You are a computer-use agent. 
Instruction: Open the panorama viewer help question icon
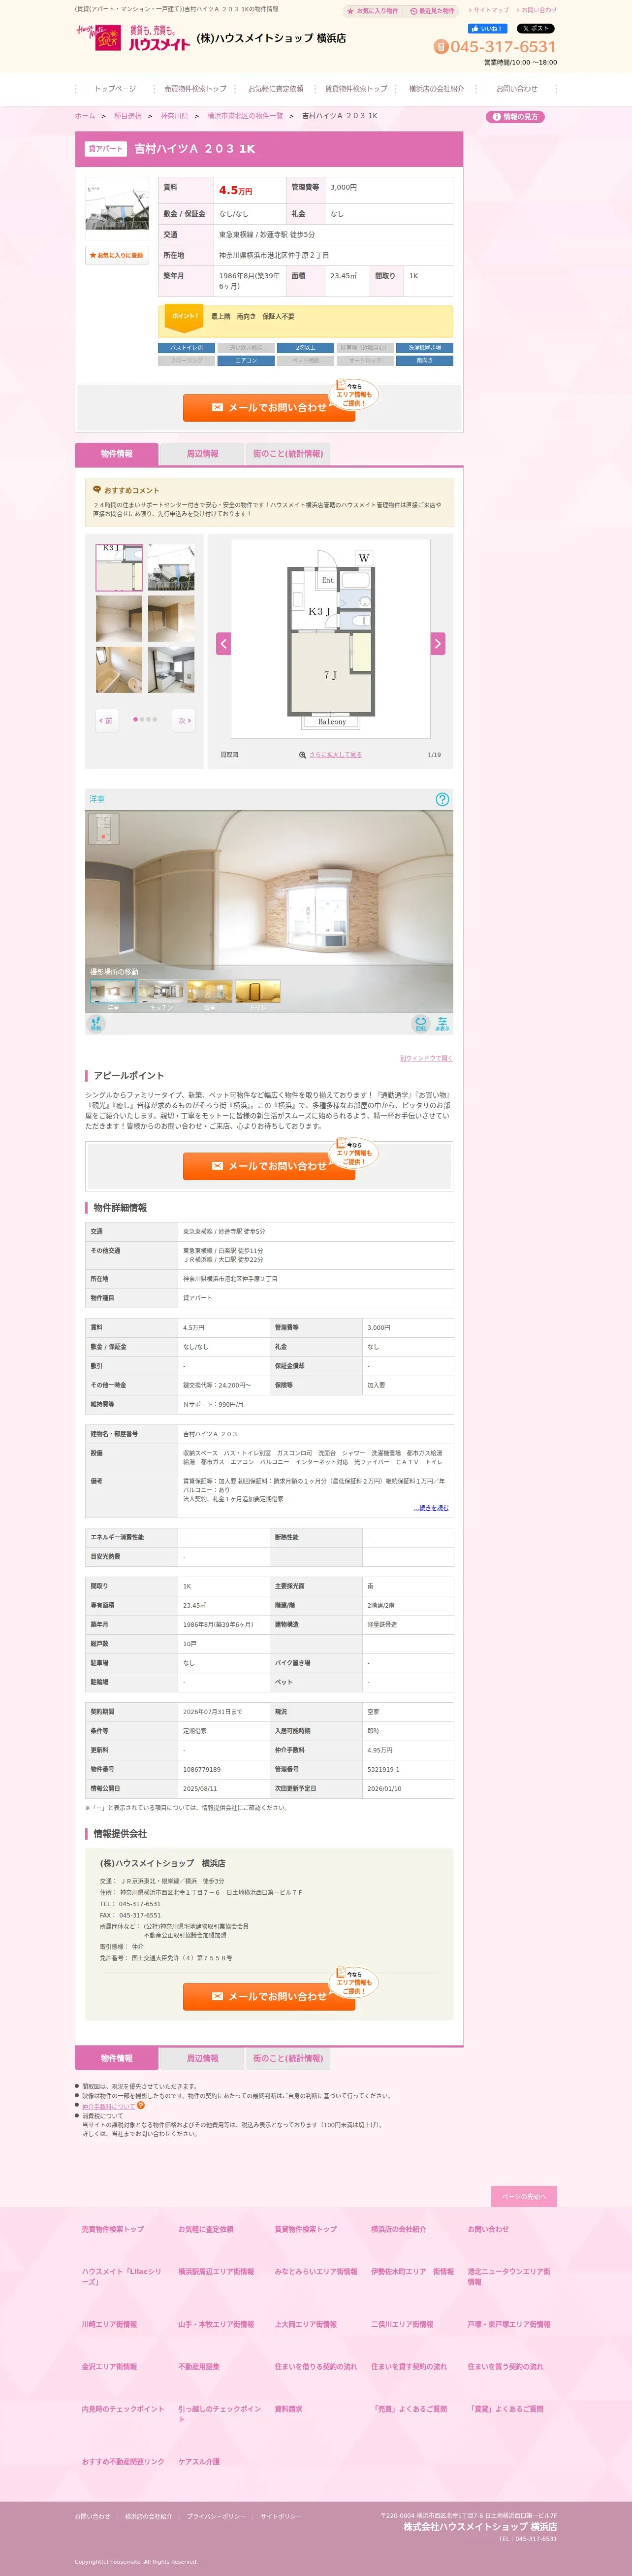(x=442, y=799)
